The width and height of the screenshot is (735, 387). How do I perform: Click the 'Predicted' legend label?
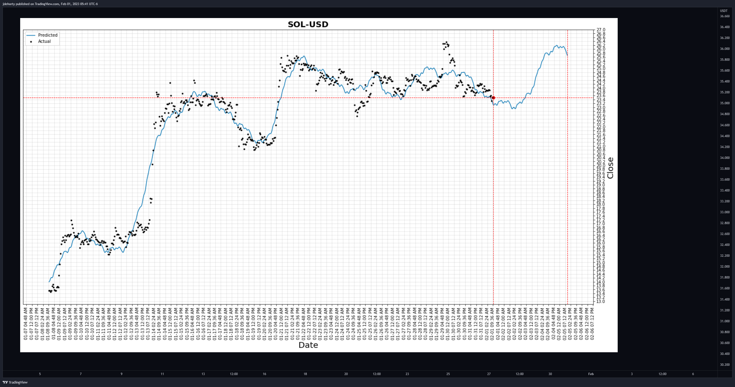(48, 35)
